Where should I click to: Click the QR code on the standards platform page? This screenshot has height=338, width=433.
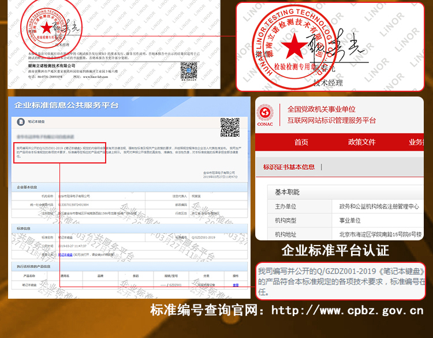[x=230, y=128]
